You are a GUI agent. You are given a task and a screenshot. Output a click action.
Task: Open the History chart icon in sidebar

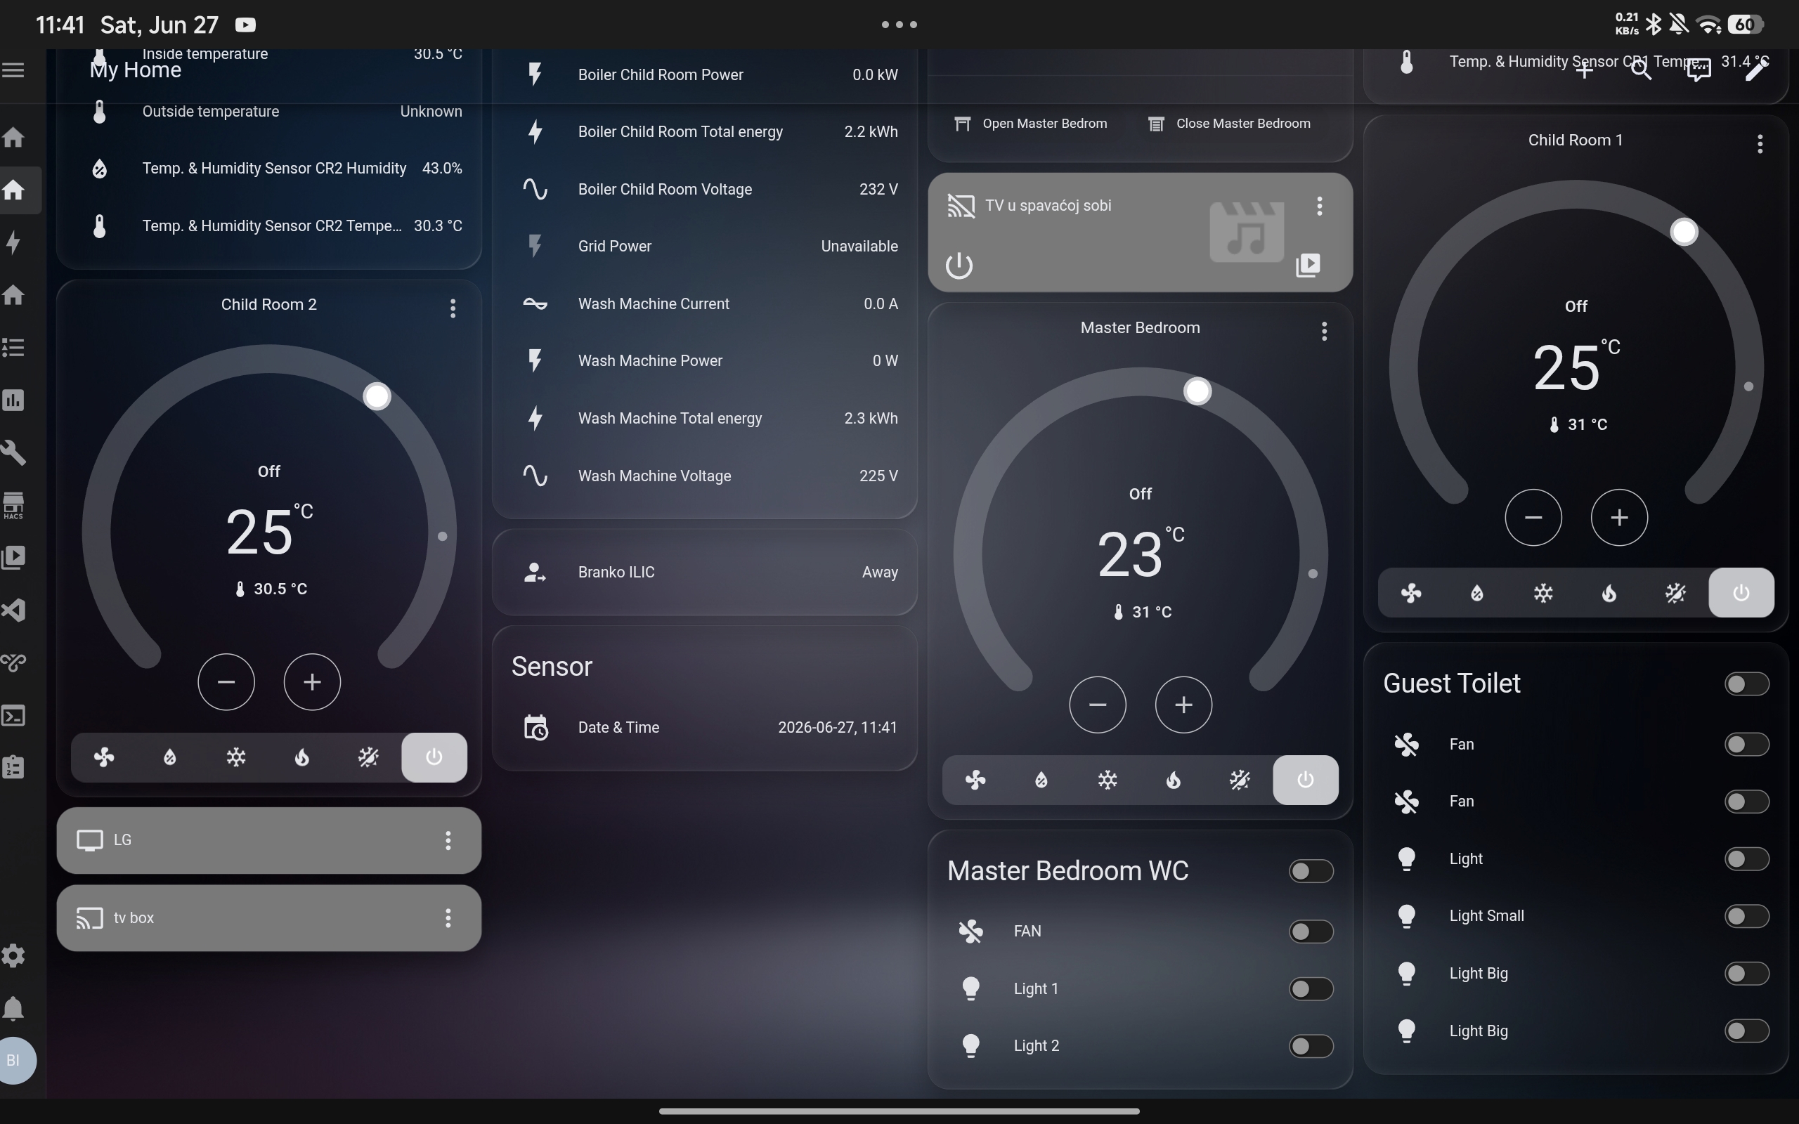[x=13, y=400]
